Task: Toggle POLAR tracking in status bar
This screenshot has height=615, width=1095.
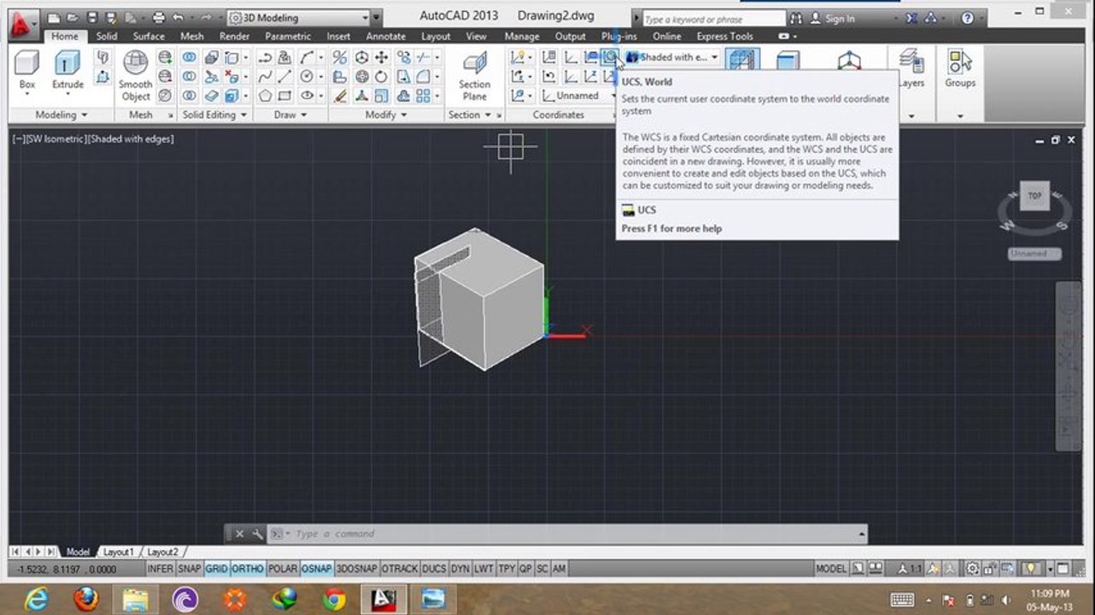Action: click(283, 569)
